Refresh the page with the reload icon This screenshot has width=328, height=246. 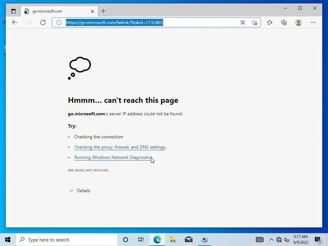point(43,22)
